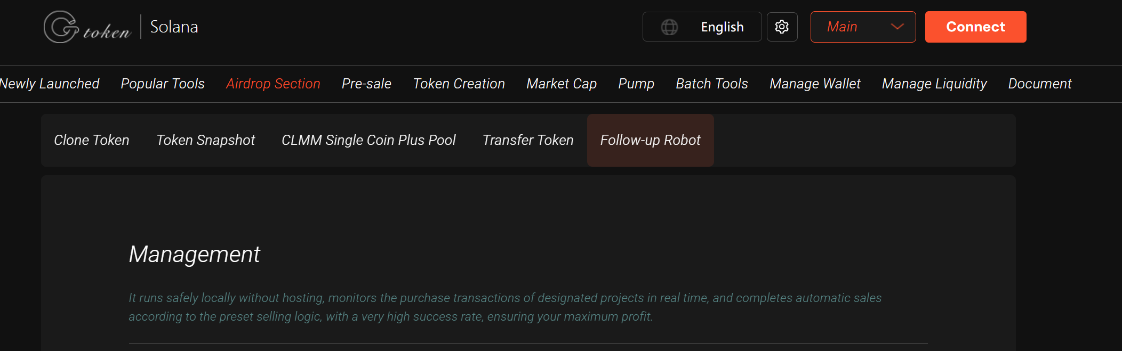Open the Document section

click(x=1039, y=84)
